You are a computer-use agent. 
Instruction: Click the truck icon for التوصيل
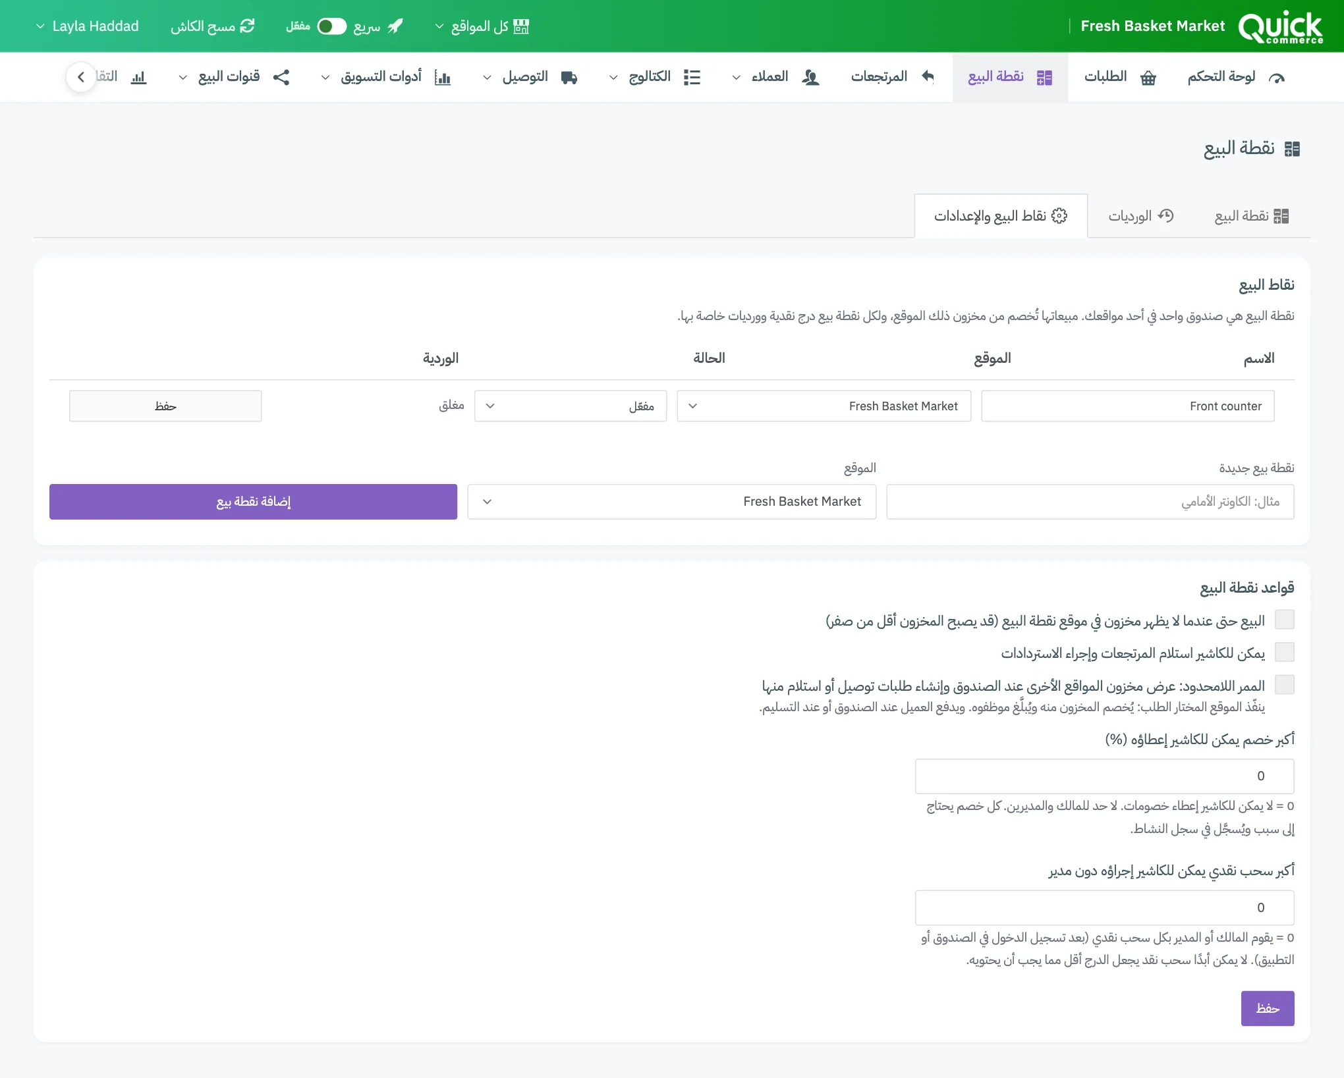(x=569, y=78)
